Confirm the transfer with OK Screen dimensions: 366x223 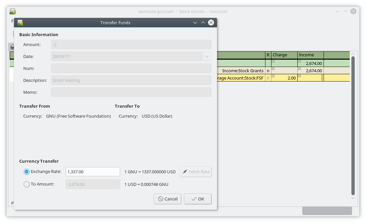click(198, 199)
